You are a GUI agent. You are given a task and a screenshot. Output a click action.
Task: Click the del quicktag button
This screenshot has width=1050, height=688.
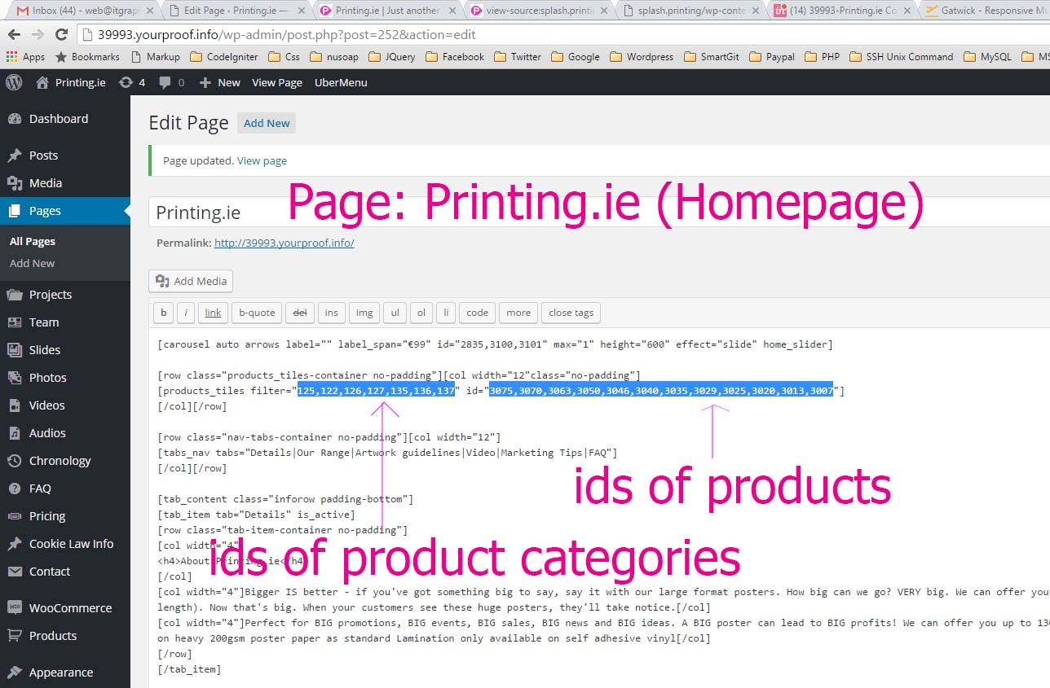coord(299,313)
